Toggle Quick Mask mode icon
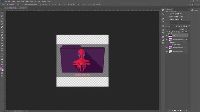 [x=2, y=73]
